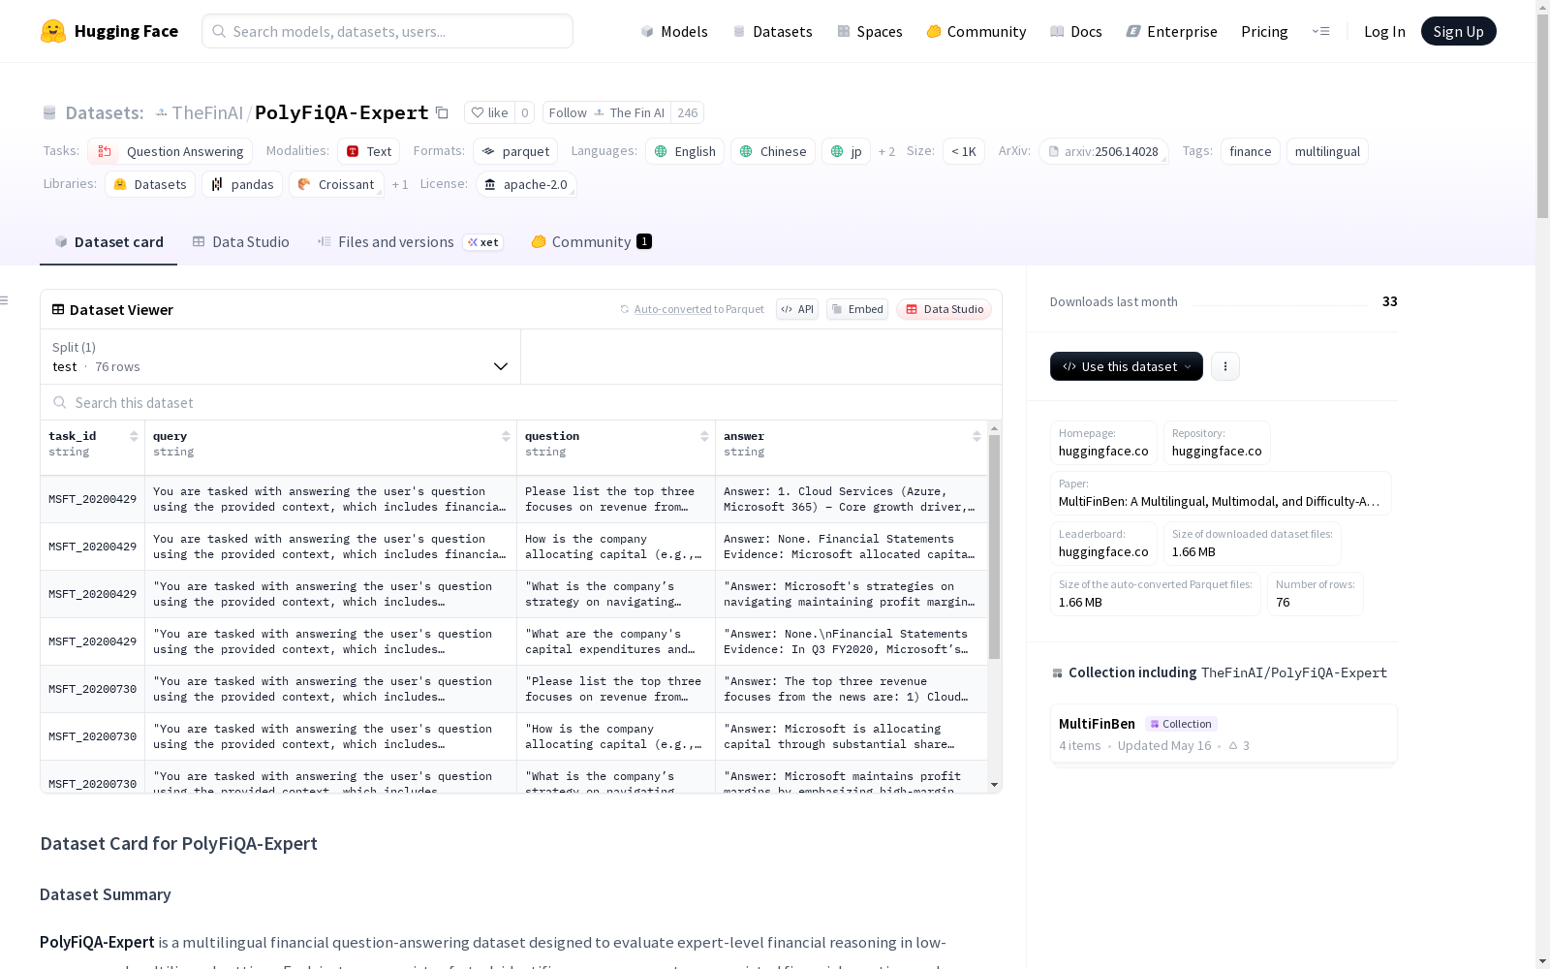
Task: Click the Text modality tag
Action: (369, 151)
